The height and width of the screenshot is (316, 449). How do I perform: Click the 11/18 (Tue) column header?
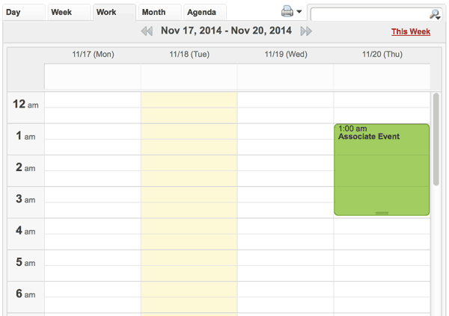click(189, 55)
